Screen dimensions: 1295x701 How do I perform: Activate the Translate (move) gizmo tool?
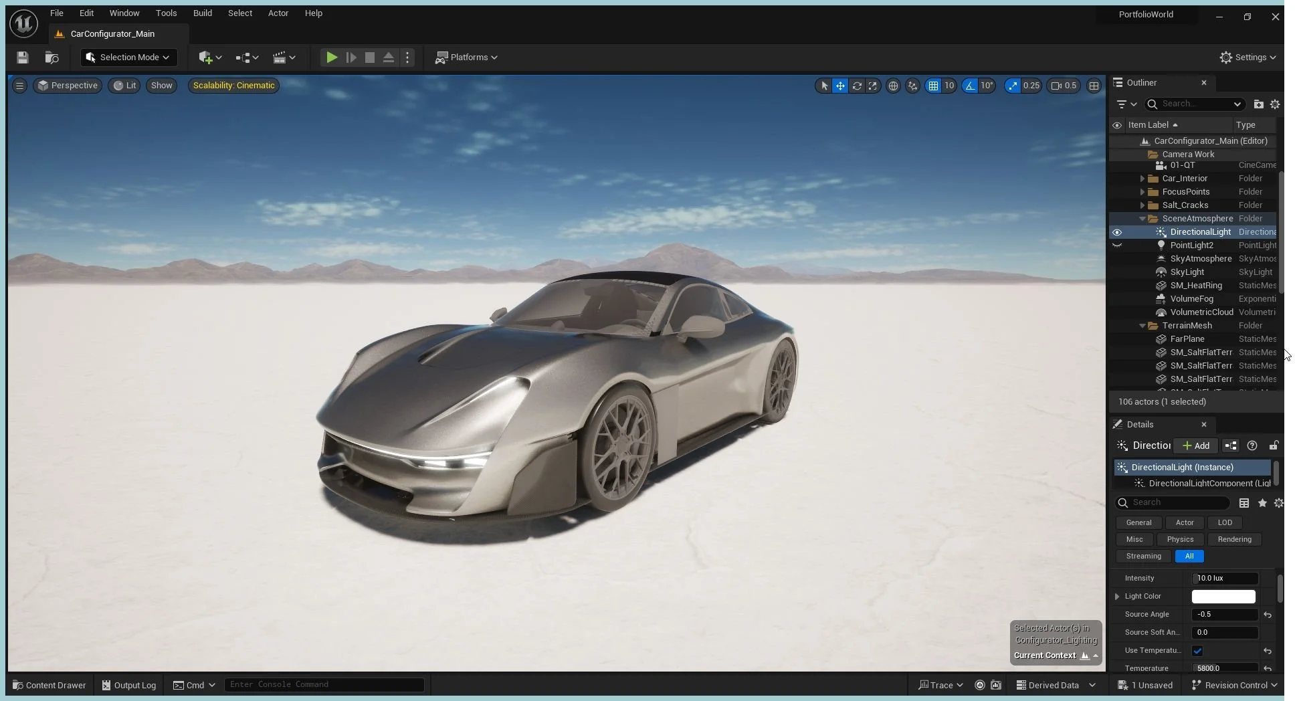(840, 86)
